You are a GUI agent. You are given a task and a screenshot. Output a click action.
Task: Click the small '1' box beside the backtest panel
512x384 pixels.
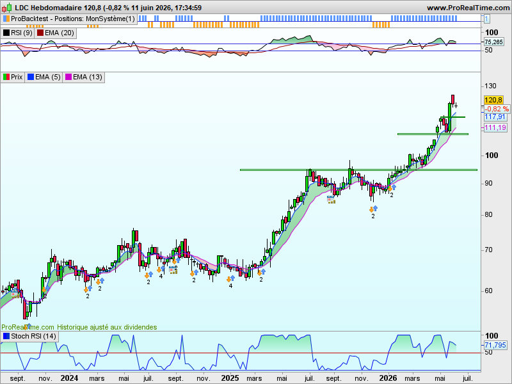(486, 19)
